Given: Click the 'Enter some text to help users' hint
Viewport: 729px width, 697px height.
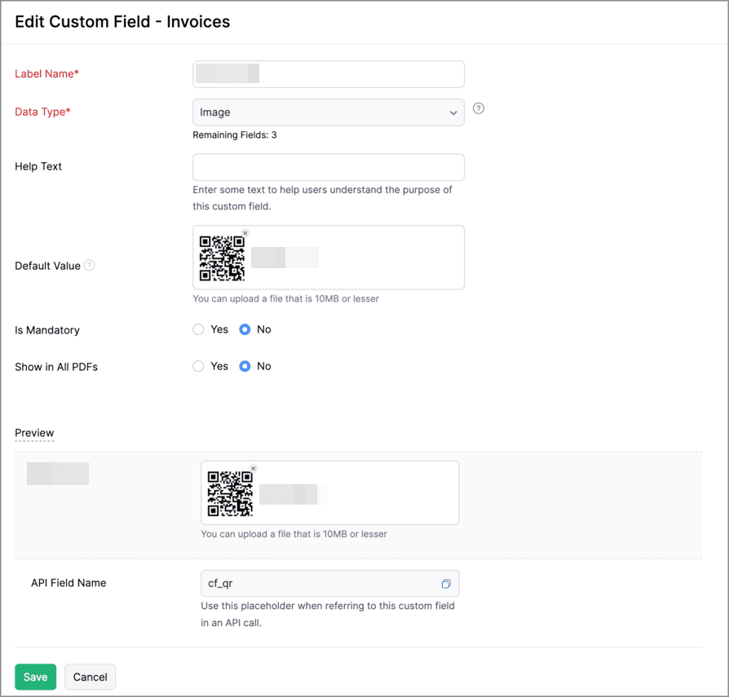Looking at the screenshot, I should coord(323,198).
